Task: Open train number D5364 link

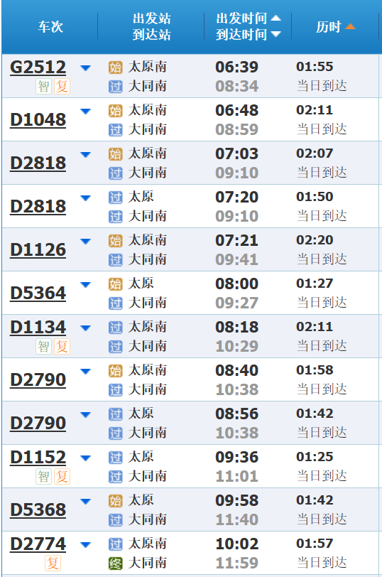Action: click(x=38, y=293)
